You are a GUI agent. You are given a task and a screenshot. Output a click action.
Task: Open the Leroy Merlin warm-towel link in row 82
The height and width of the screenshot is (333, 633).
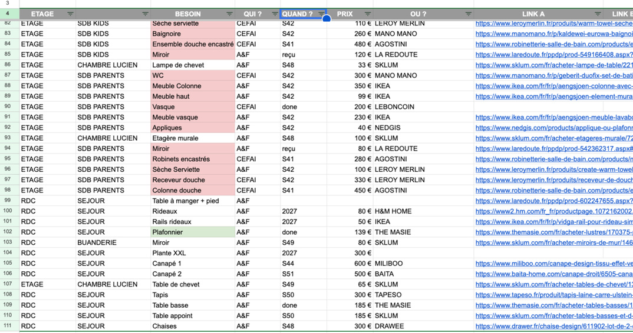tap(554, 24)
